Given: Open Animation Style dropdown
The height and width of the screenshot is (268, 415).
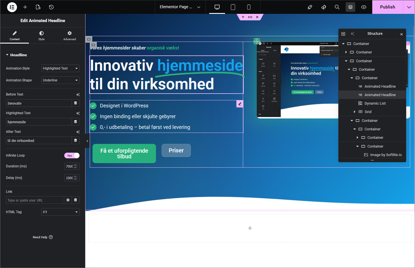Looking at the screenshot, I should click(x=60, y=68).
